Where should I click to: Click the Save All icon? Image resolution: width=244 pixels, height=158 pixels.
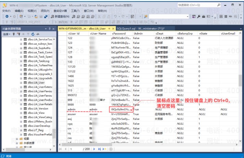pos(46,16)
